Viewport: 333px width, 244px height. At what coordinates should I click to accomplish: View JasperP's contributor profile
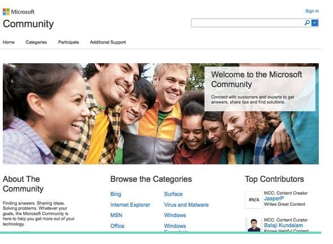(274, 198)
